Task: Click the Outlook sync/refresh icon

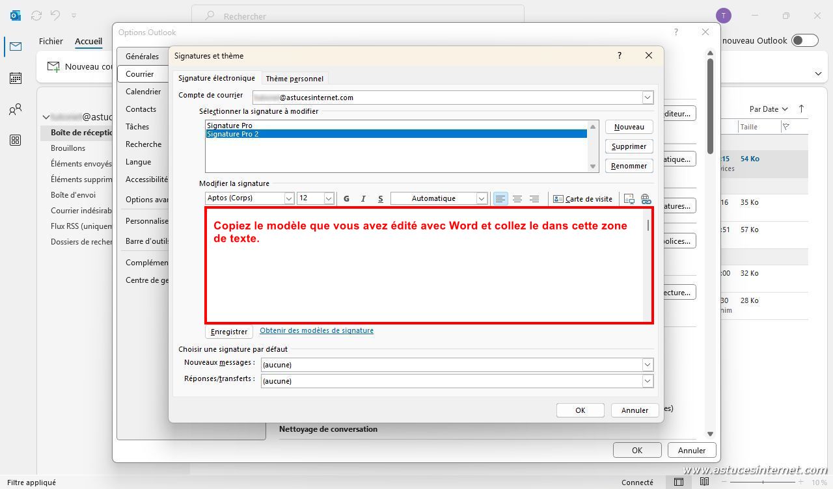Action: click(36, 15)
